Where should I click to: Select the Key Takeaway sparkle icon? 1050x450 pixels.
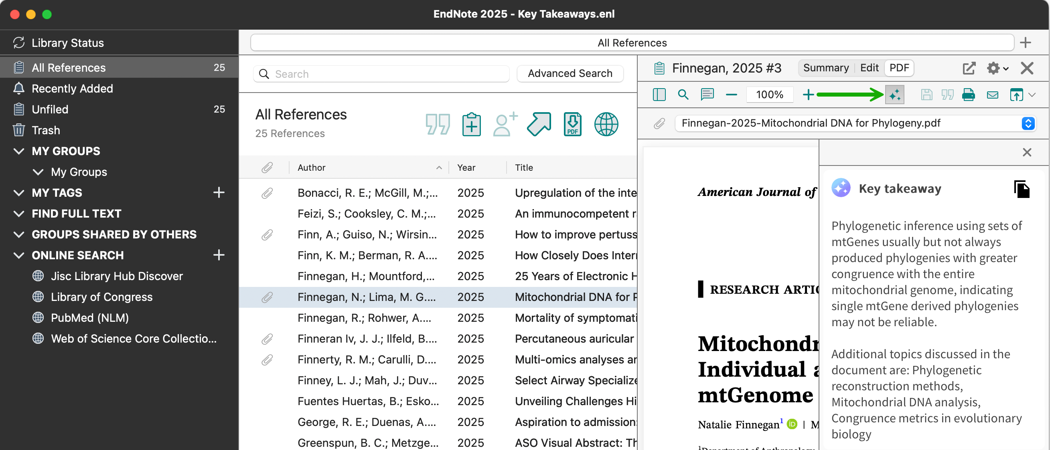tap(895, 95)
